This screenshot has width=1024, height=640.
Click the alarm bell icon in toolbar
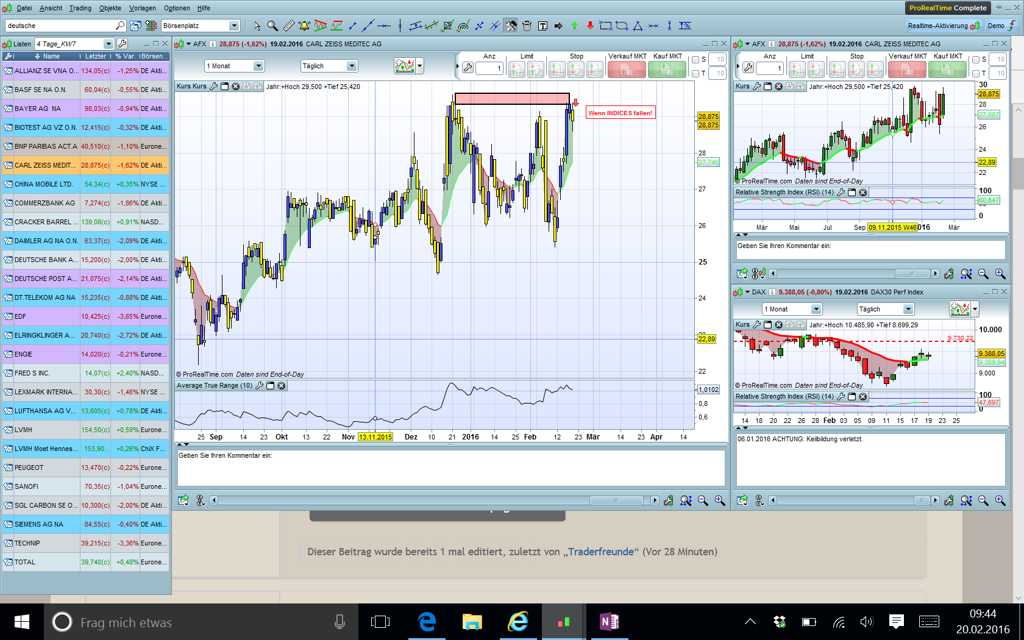coord(304,26)
